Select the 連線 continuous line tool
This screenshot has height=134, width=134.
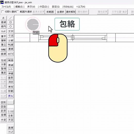tap(11, 49)
